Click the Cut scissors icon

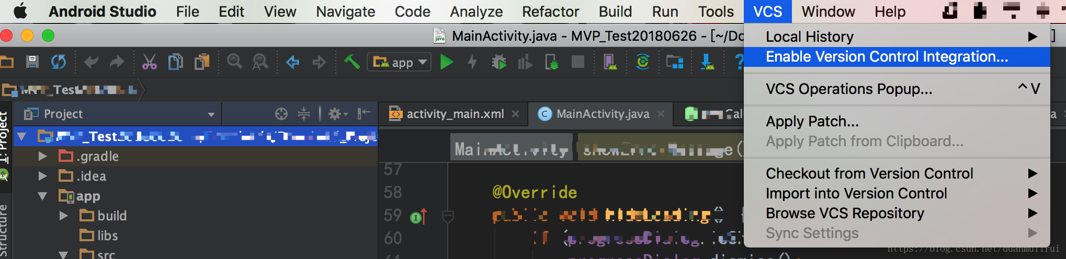(x=150, y=62)
